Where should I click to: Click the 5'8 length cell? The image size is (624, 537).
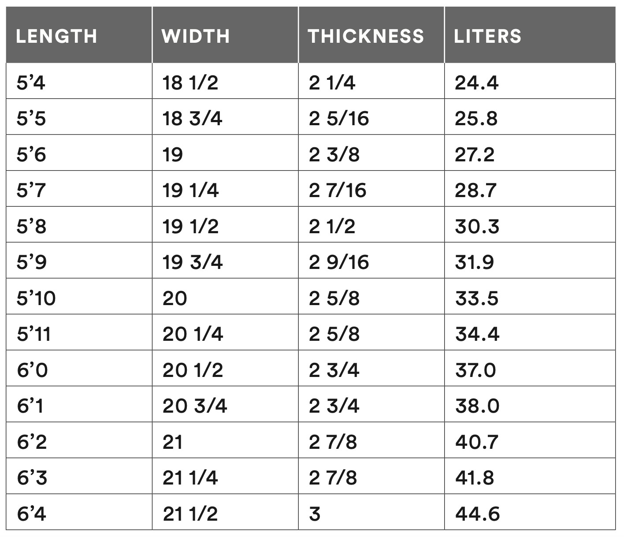coord(31,227)
